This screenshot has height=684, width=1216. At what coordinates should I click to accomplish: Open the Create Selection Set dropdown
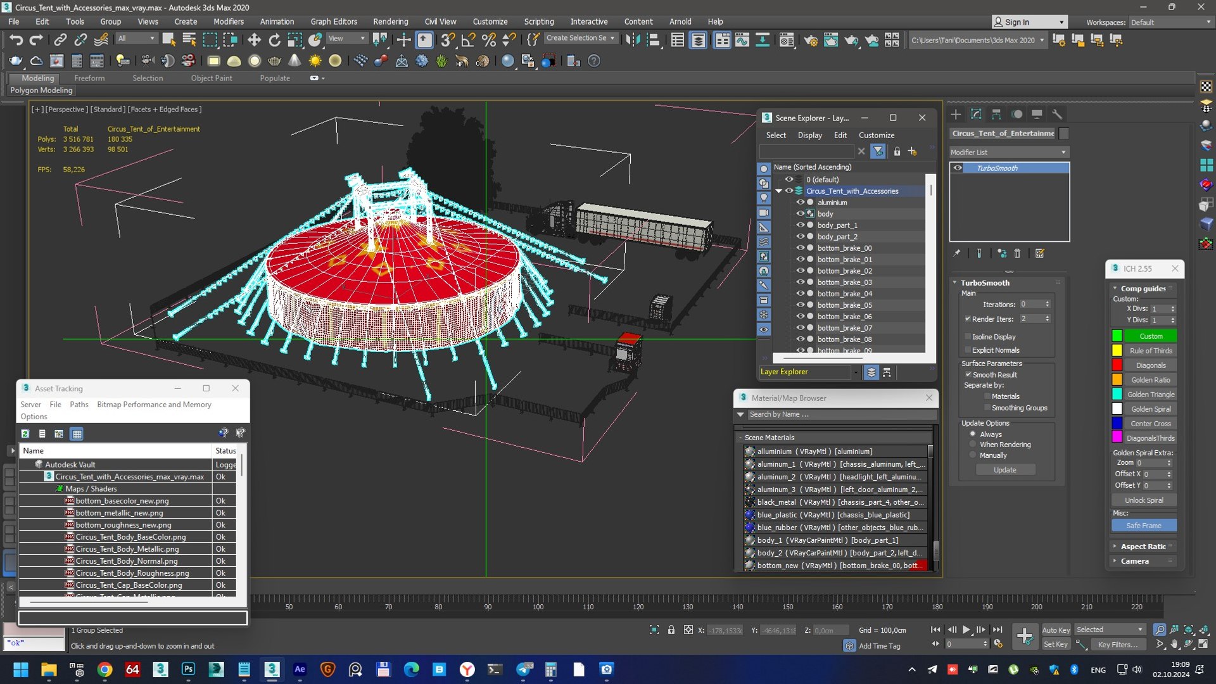580,38
